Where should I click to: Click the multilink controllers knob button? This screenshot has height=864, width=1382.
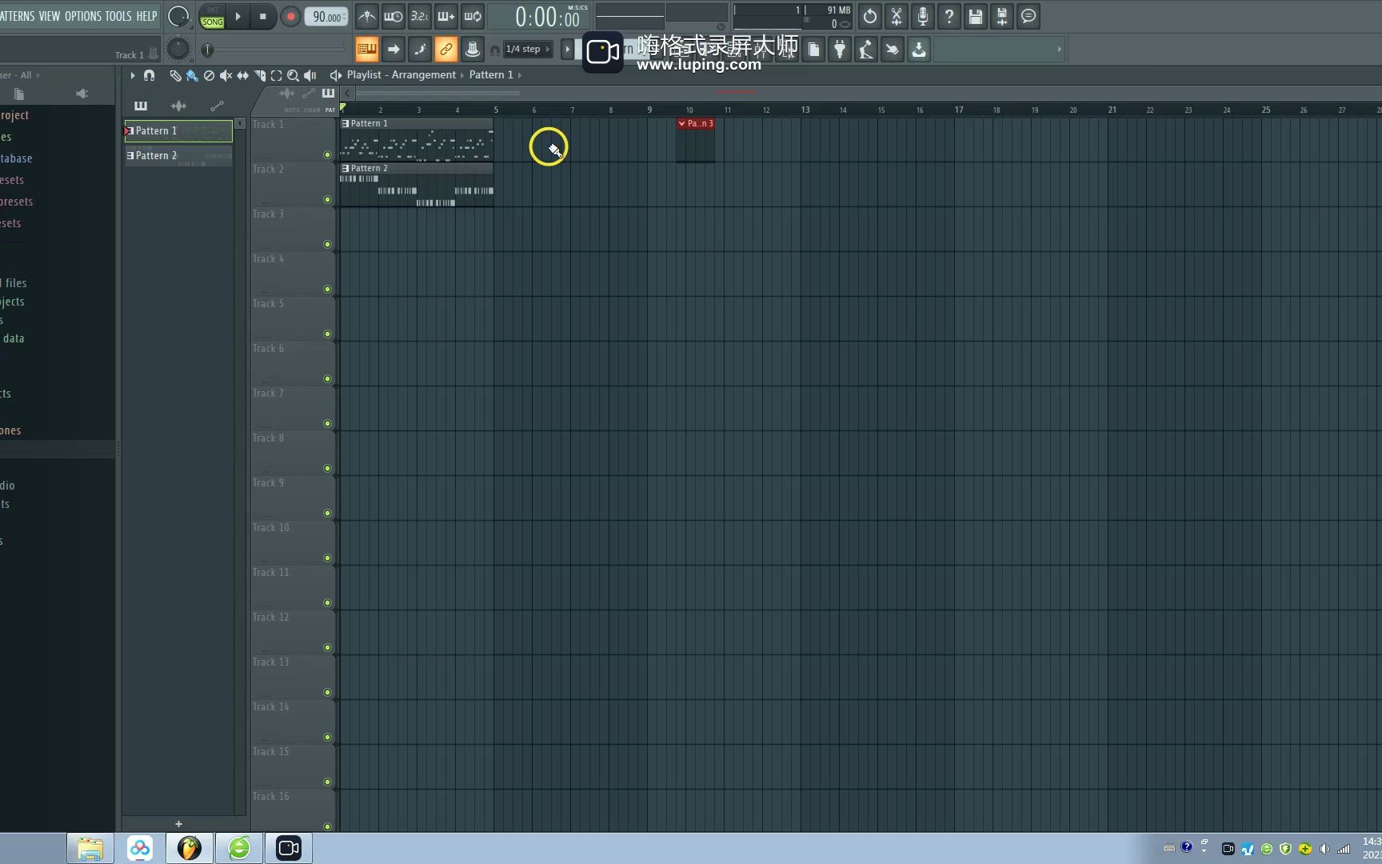pos(473,50)
